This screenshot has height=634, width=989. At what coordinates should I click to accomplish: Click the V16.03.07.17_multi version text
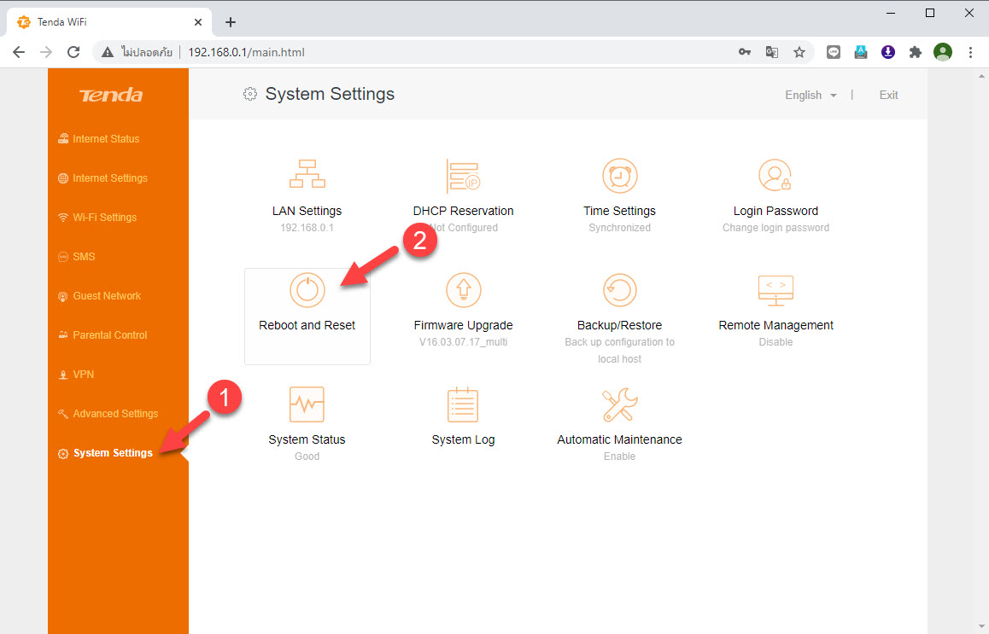coord(464,342)
